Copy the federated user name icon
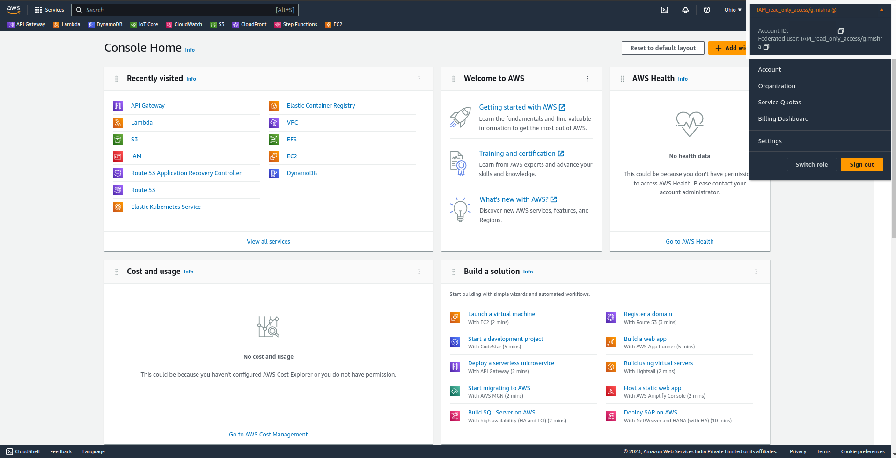 pos(766,47)
